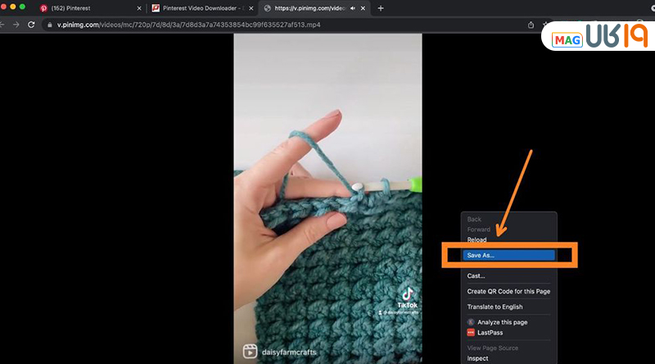This screenshot has height=364, width=655.
Task: Click the Save As... context menu entry
Action: [x=508, y=255]
